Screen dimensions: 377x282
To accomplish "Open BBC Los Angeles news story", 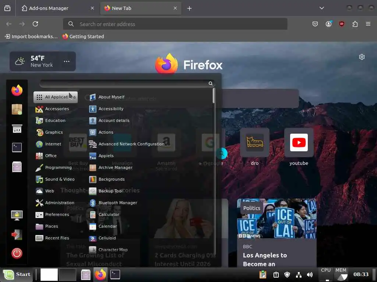I will coord(277,232).
